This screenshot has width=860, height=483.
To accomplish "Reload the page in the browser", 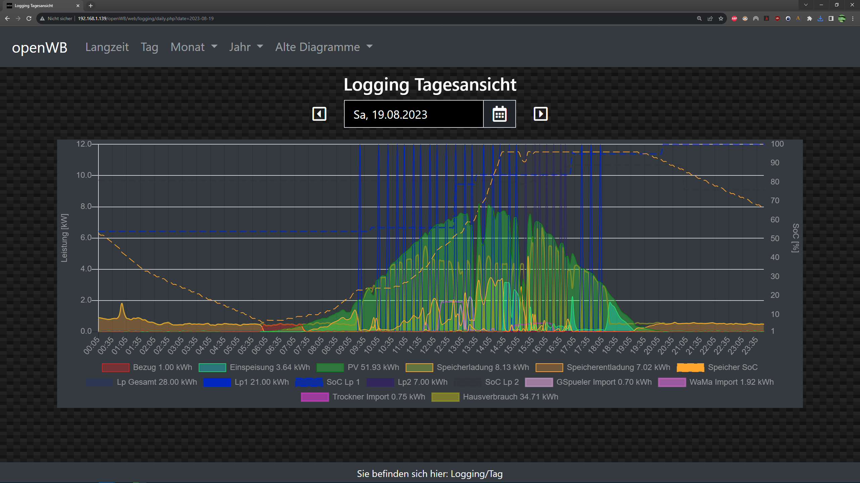I will tap(29, 18).
